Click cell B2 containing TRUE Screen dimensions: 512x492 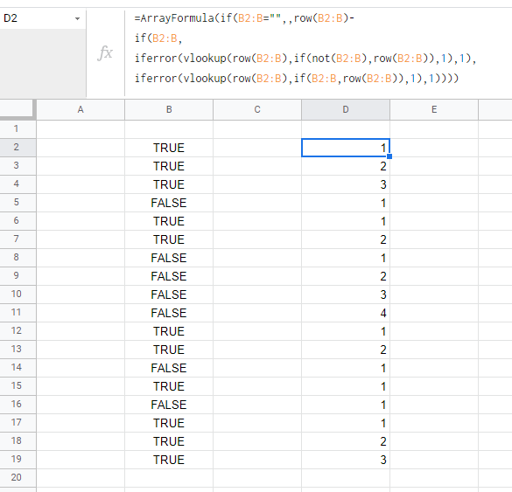[169, 148]
